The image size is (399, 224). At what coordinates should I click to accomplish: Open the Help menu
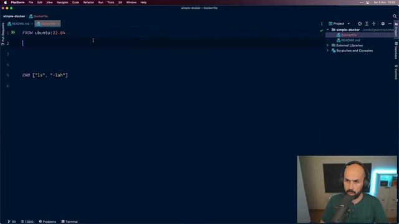143,2
